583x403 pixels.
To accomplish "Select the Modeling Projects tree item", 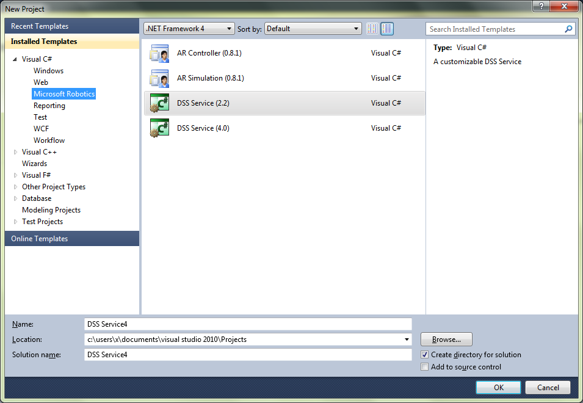I will click(51, 210).
